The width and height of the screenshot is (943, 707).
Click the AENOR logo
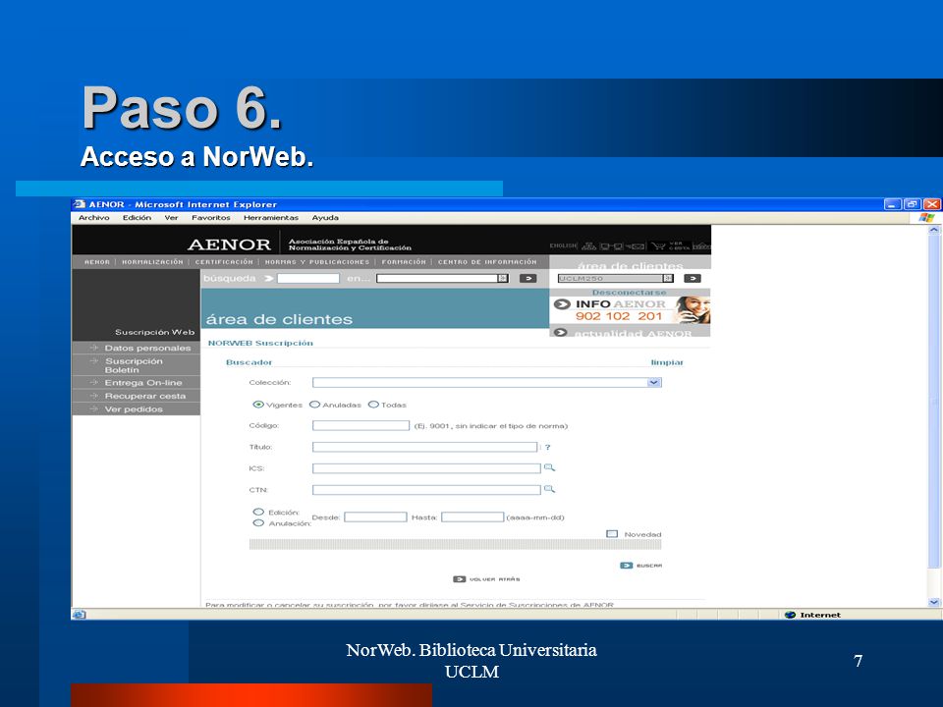(229, 245)
